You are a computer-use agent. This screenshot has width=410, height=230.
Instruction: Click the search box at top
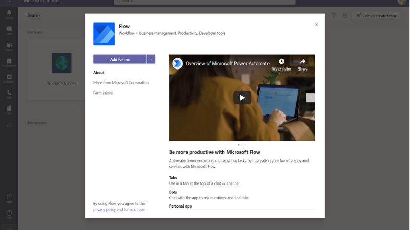(204, 2)
